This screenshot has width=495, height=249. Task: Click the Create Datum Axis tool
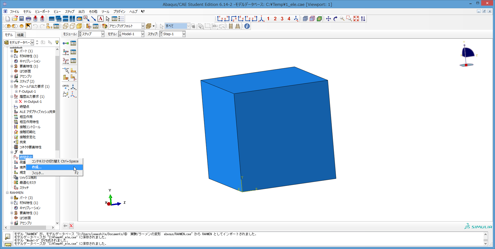click(73, 87)
